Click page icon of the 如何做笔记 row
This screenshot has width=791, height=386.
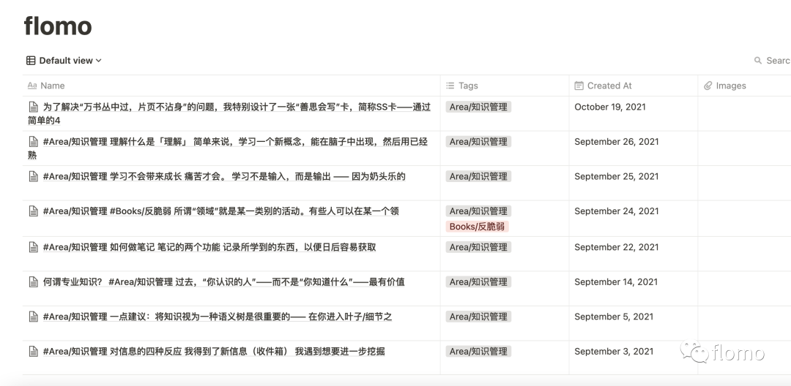(33, 247)
